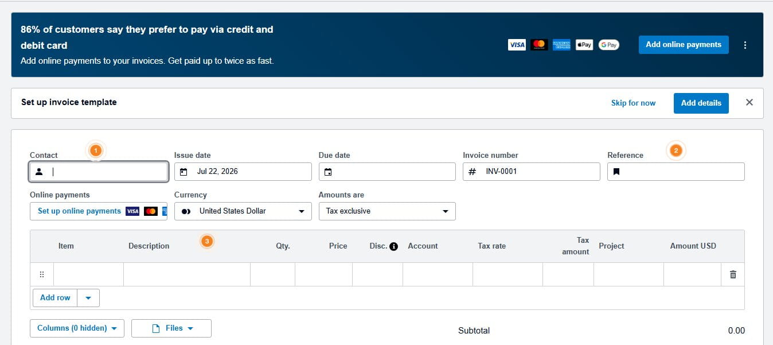Click the Tax amount cell in first row

[568, 274]
